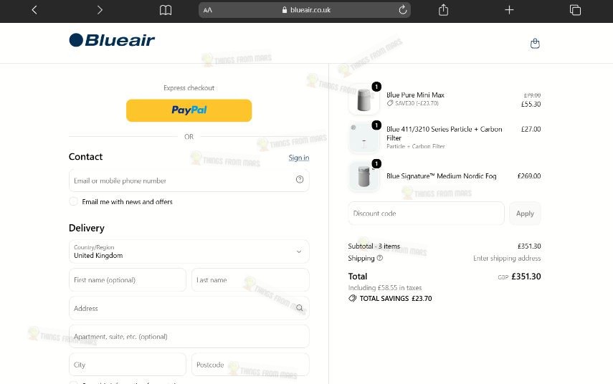Click the blueair.co.uk address bar
The height and width of the screenshot is (384, 613).
pos(305,10)
